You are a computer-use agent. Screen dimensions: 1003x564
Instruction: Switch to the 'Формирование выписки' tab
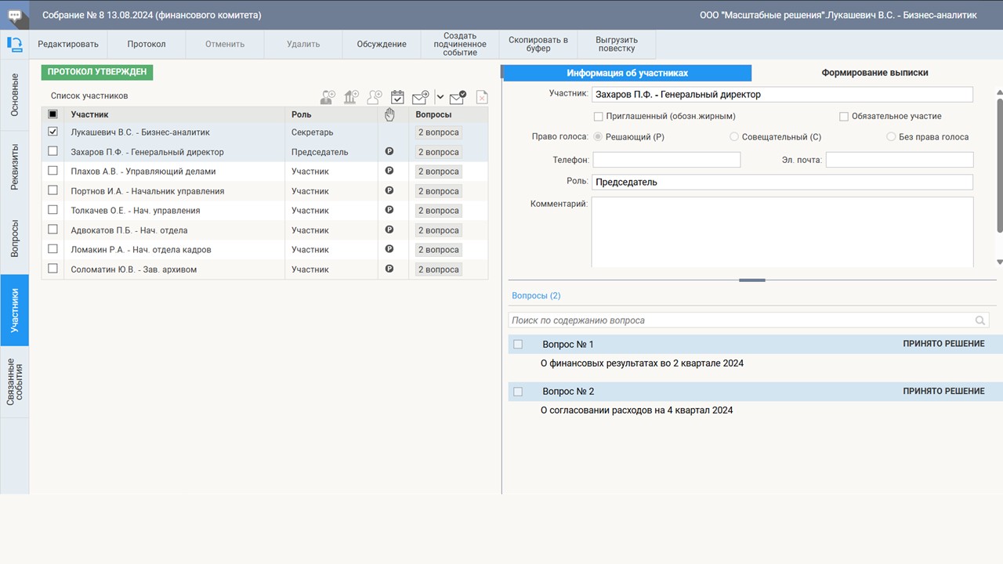click(x=874, y=73)
